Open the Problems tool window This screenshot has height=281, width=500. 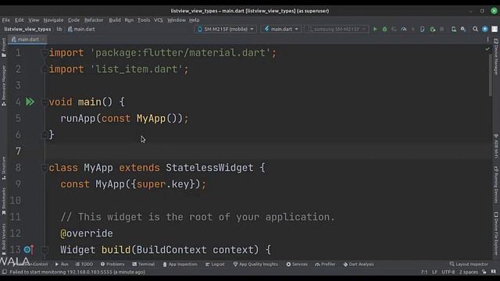pyautogui.click(x=112, y=264)
